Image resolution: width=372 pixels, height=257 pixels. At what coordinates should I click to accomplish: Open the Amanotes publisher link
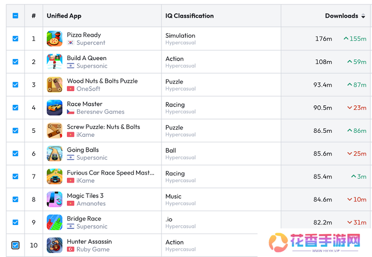tap(91, 203)
